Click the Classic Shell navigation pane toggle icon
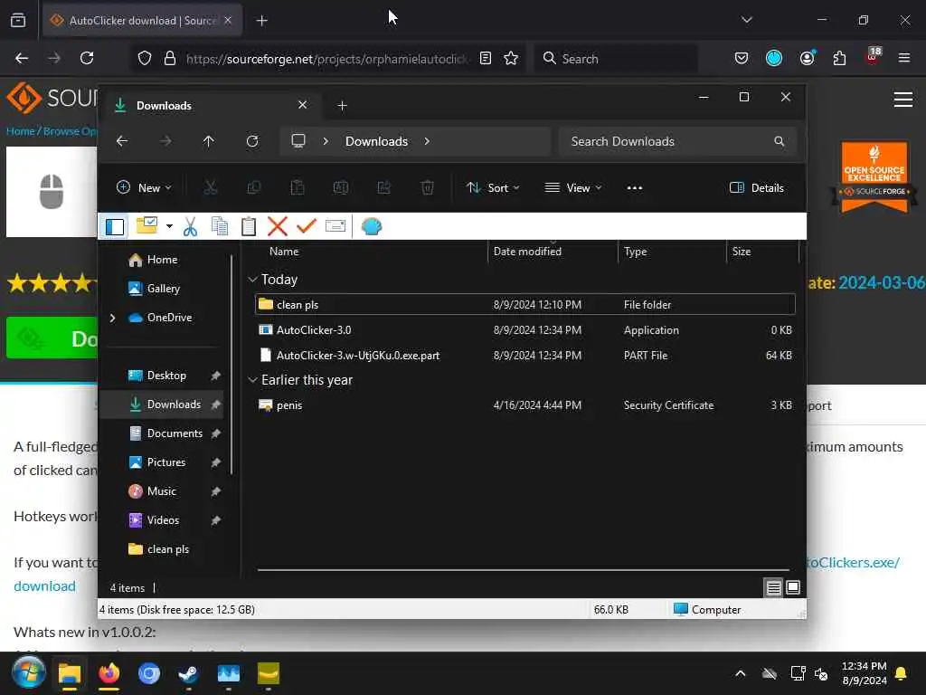Screen dimensions: 926x695 pos(115,226)
